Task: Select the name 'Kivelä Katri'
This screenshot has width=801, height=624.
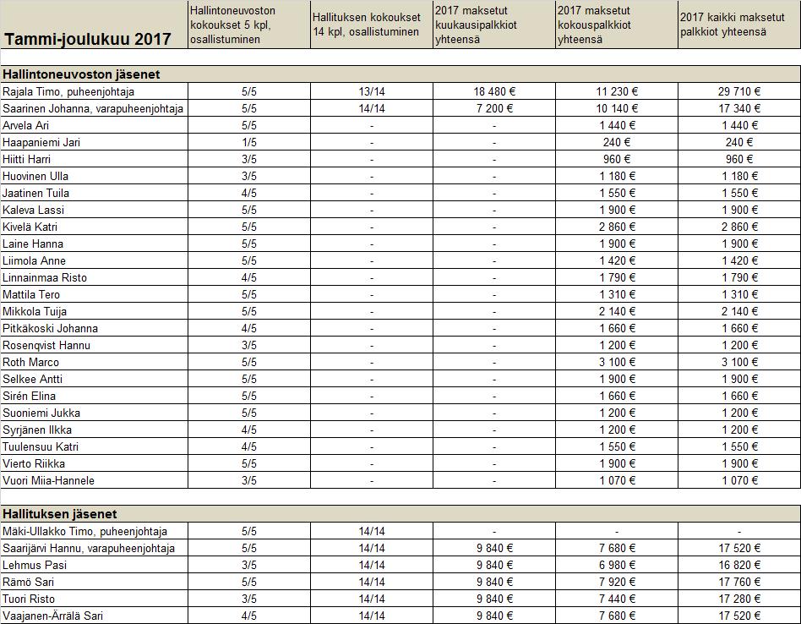Action: click(30, 227)
